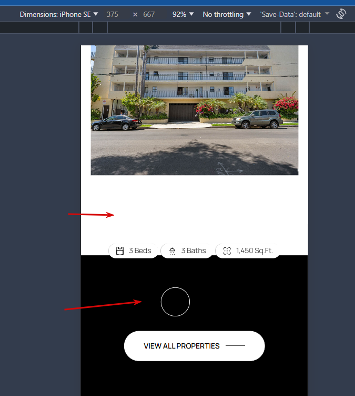Click the 1,450 Sq.Ft. text label
The width and height of the screenshot is (355, 396).
click(254, 250)
